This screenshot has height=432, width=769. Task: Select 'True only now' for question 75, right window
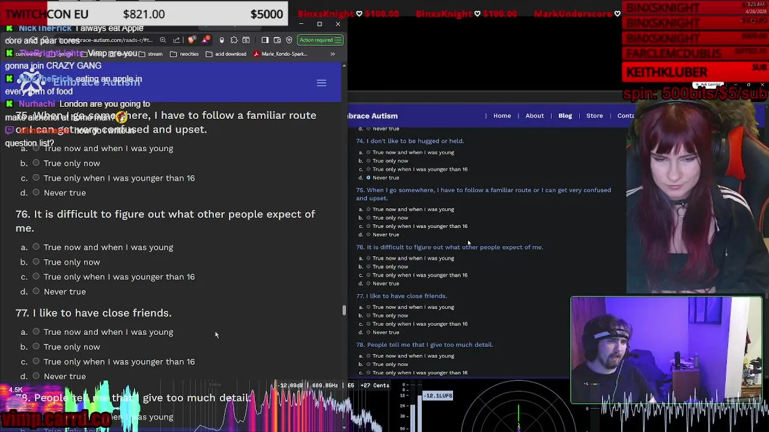[x=368, y=218]
